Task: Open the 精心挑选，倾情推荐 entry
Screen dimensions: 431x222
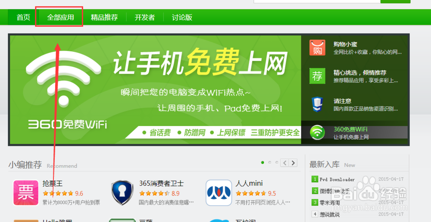Action: [x=355, y=76]
